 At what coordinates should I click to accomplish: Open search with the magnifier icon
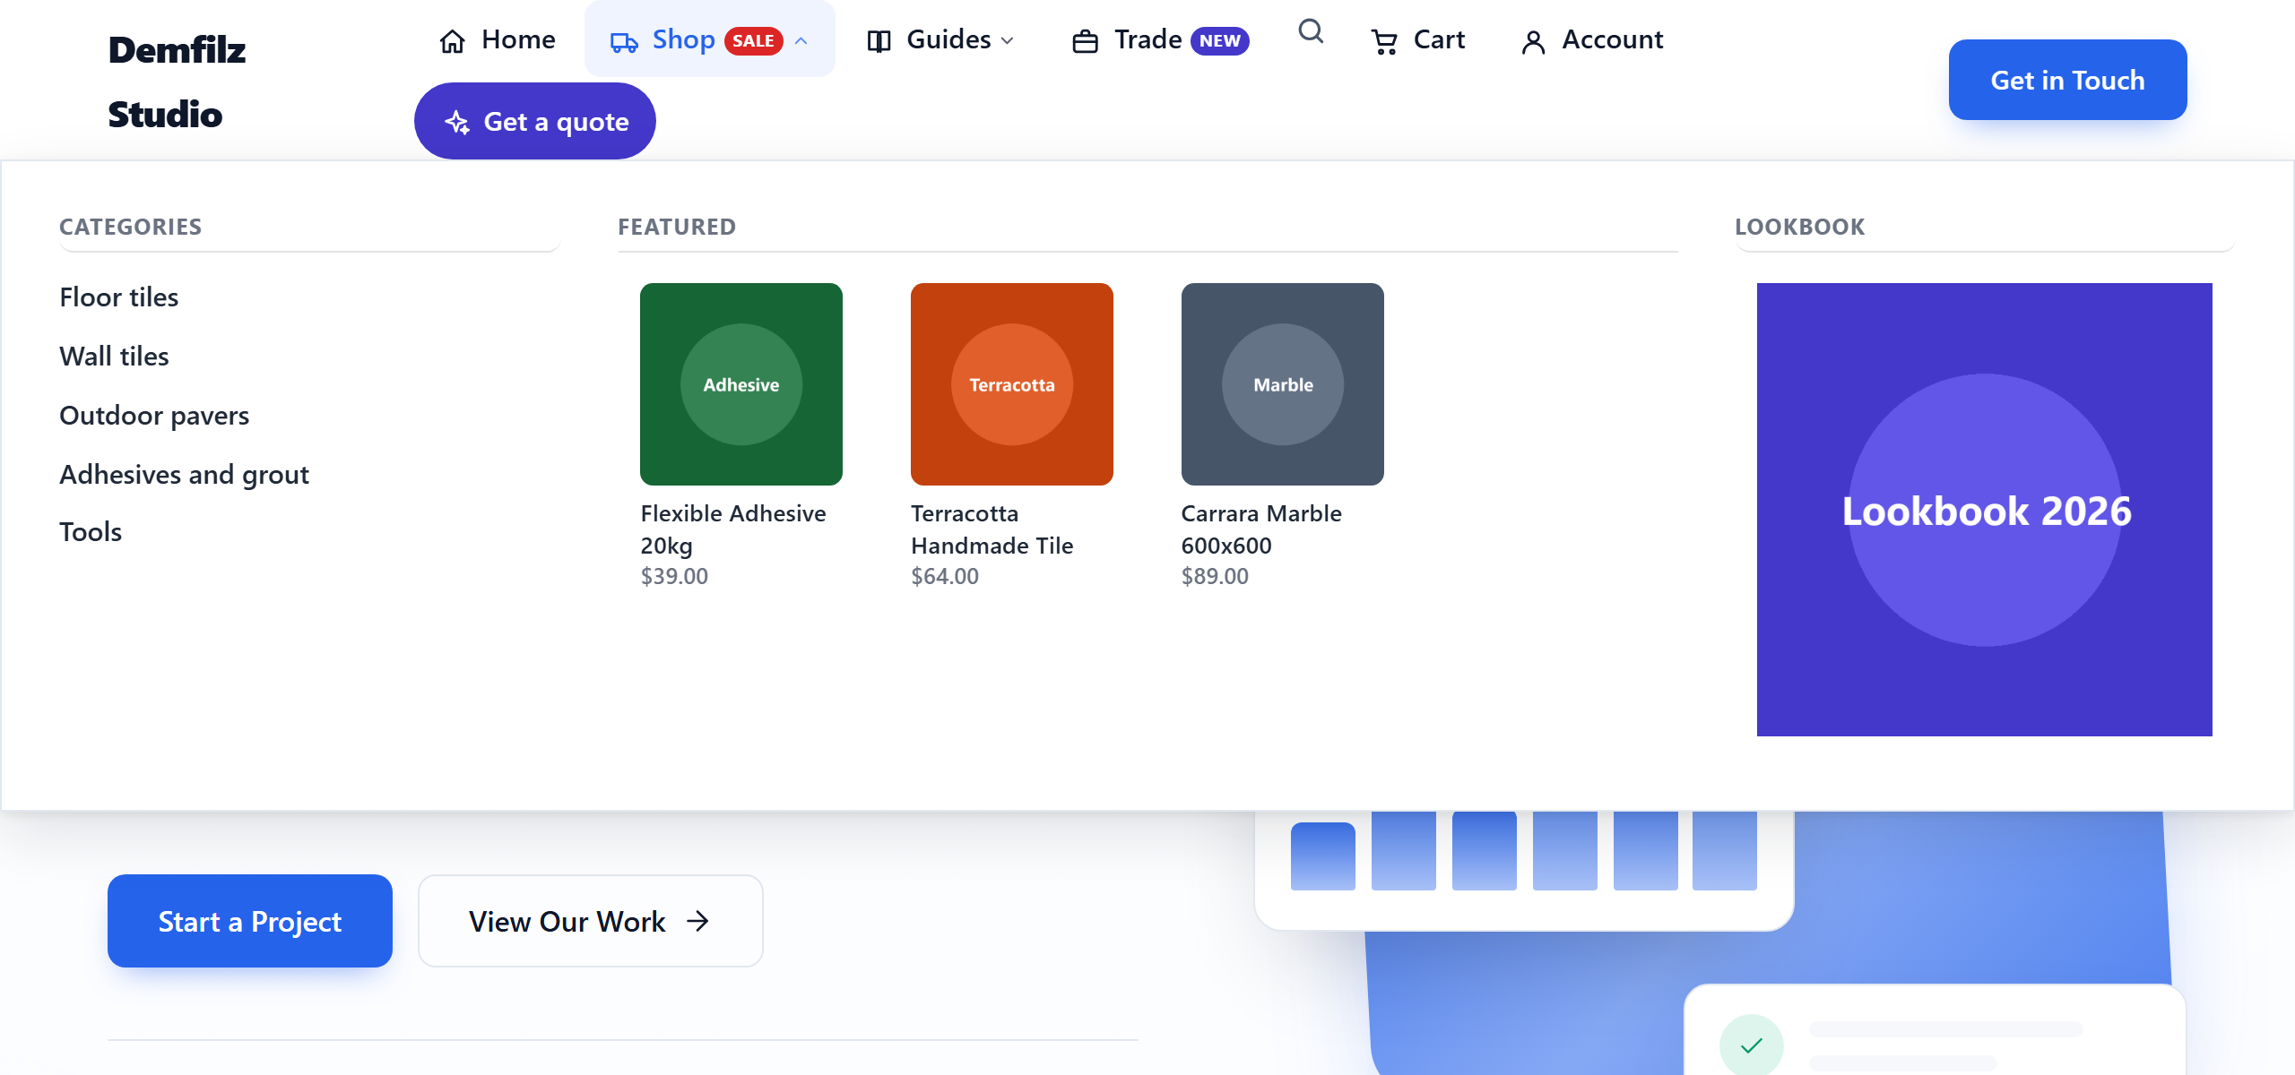[x=1311, y=32]
